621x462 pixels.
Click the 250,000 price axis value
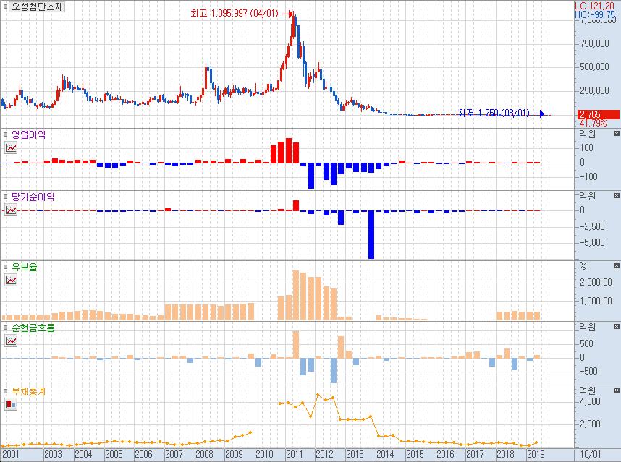point(594,90)
